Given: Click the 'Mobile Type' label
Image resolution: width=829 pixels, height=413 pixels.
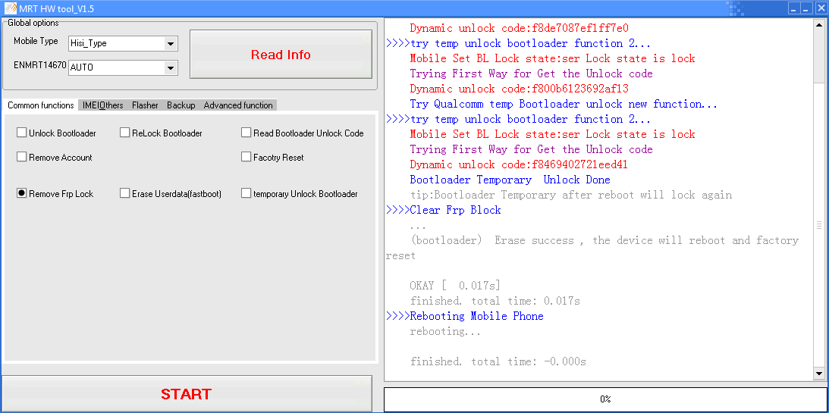Looking at the screenshot, I should coord(36,41).
